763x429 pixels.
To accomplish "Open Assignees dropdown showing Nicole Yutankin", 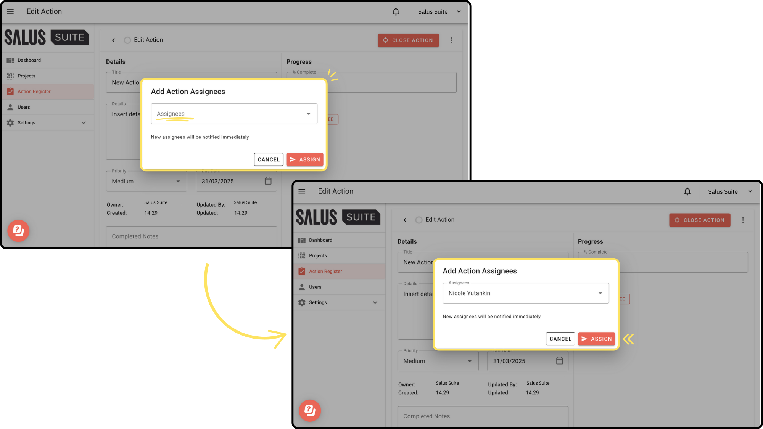I will [x=525, y=293].
